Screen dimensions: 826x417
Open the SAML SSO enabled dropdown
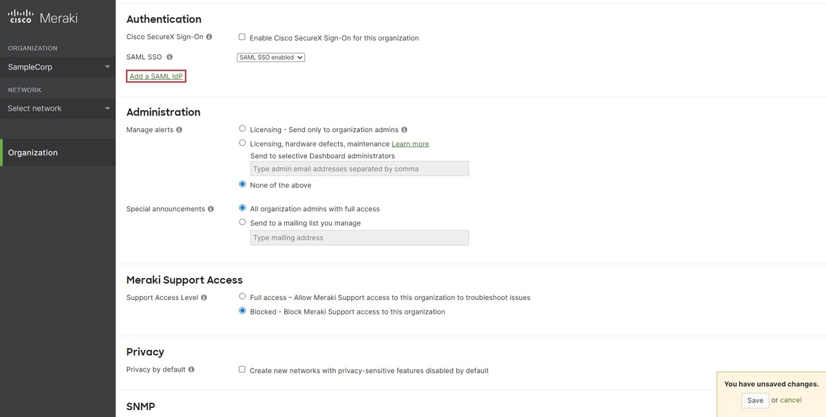(x=271, y=57)
